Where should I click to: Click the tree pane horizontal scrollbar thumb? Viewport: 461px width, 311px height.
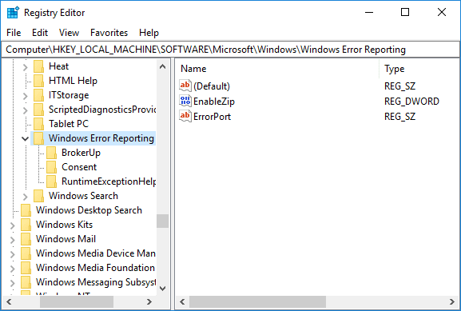(77, 301)
